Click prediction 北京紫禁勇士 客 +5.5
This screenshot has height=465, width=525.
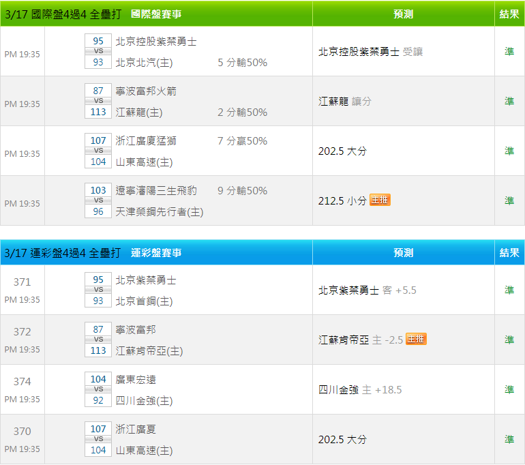pos(367,290)
